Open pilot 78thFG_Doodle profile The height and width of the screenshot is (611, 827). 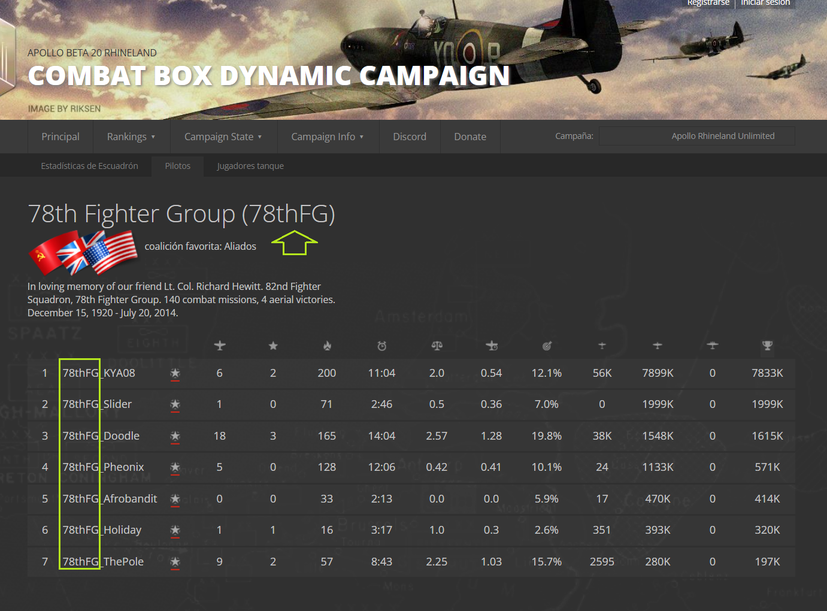(x=101, y=435)
